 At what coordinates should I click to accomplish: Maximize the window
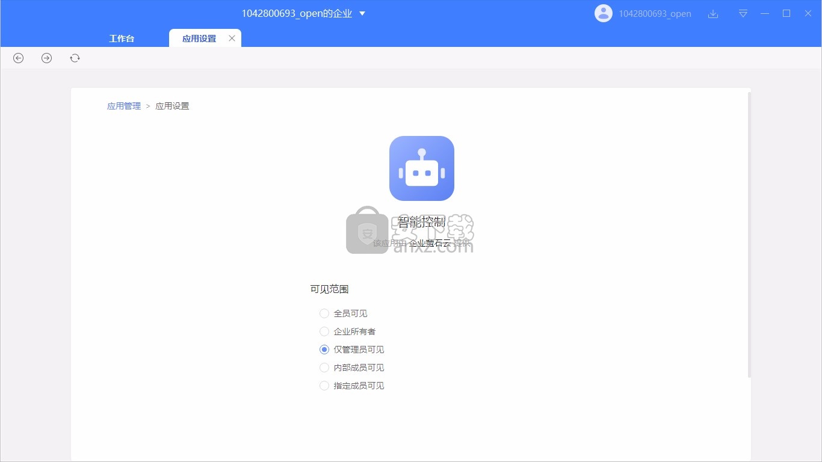point(786,13)
